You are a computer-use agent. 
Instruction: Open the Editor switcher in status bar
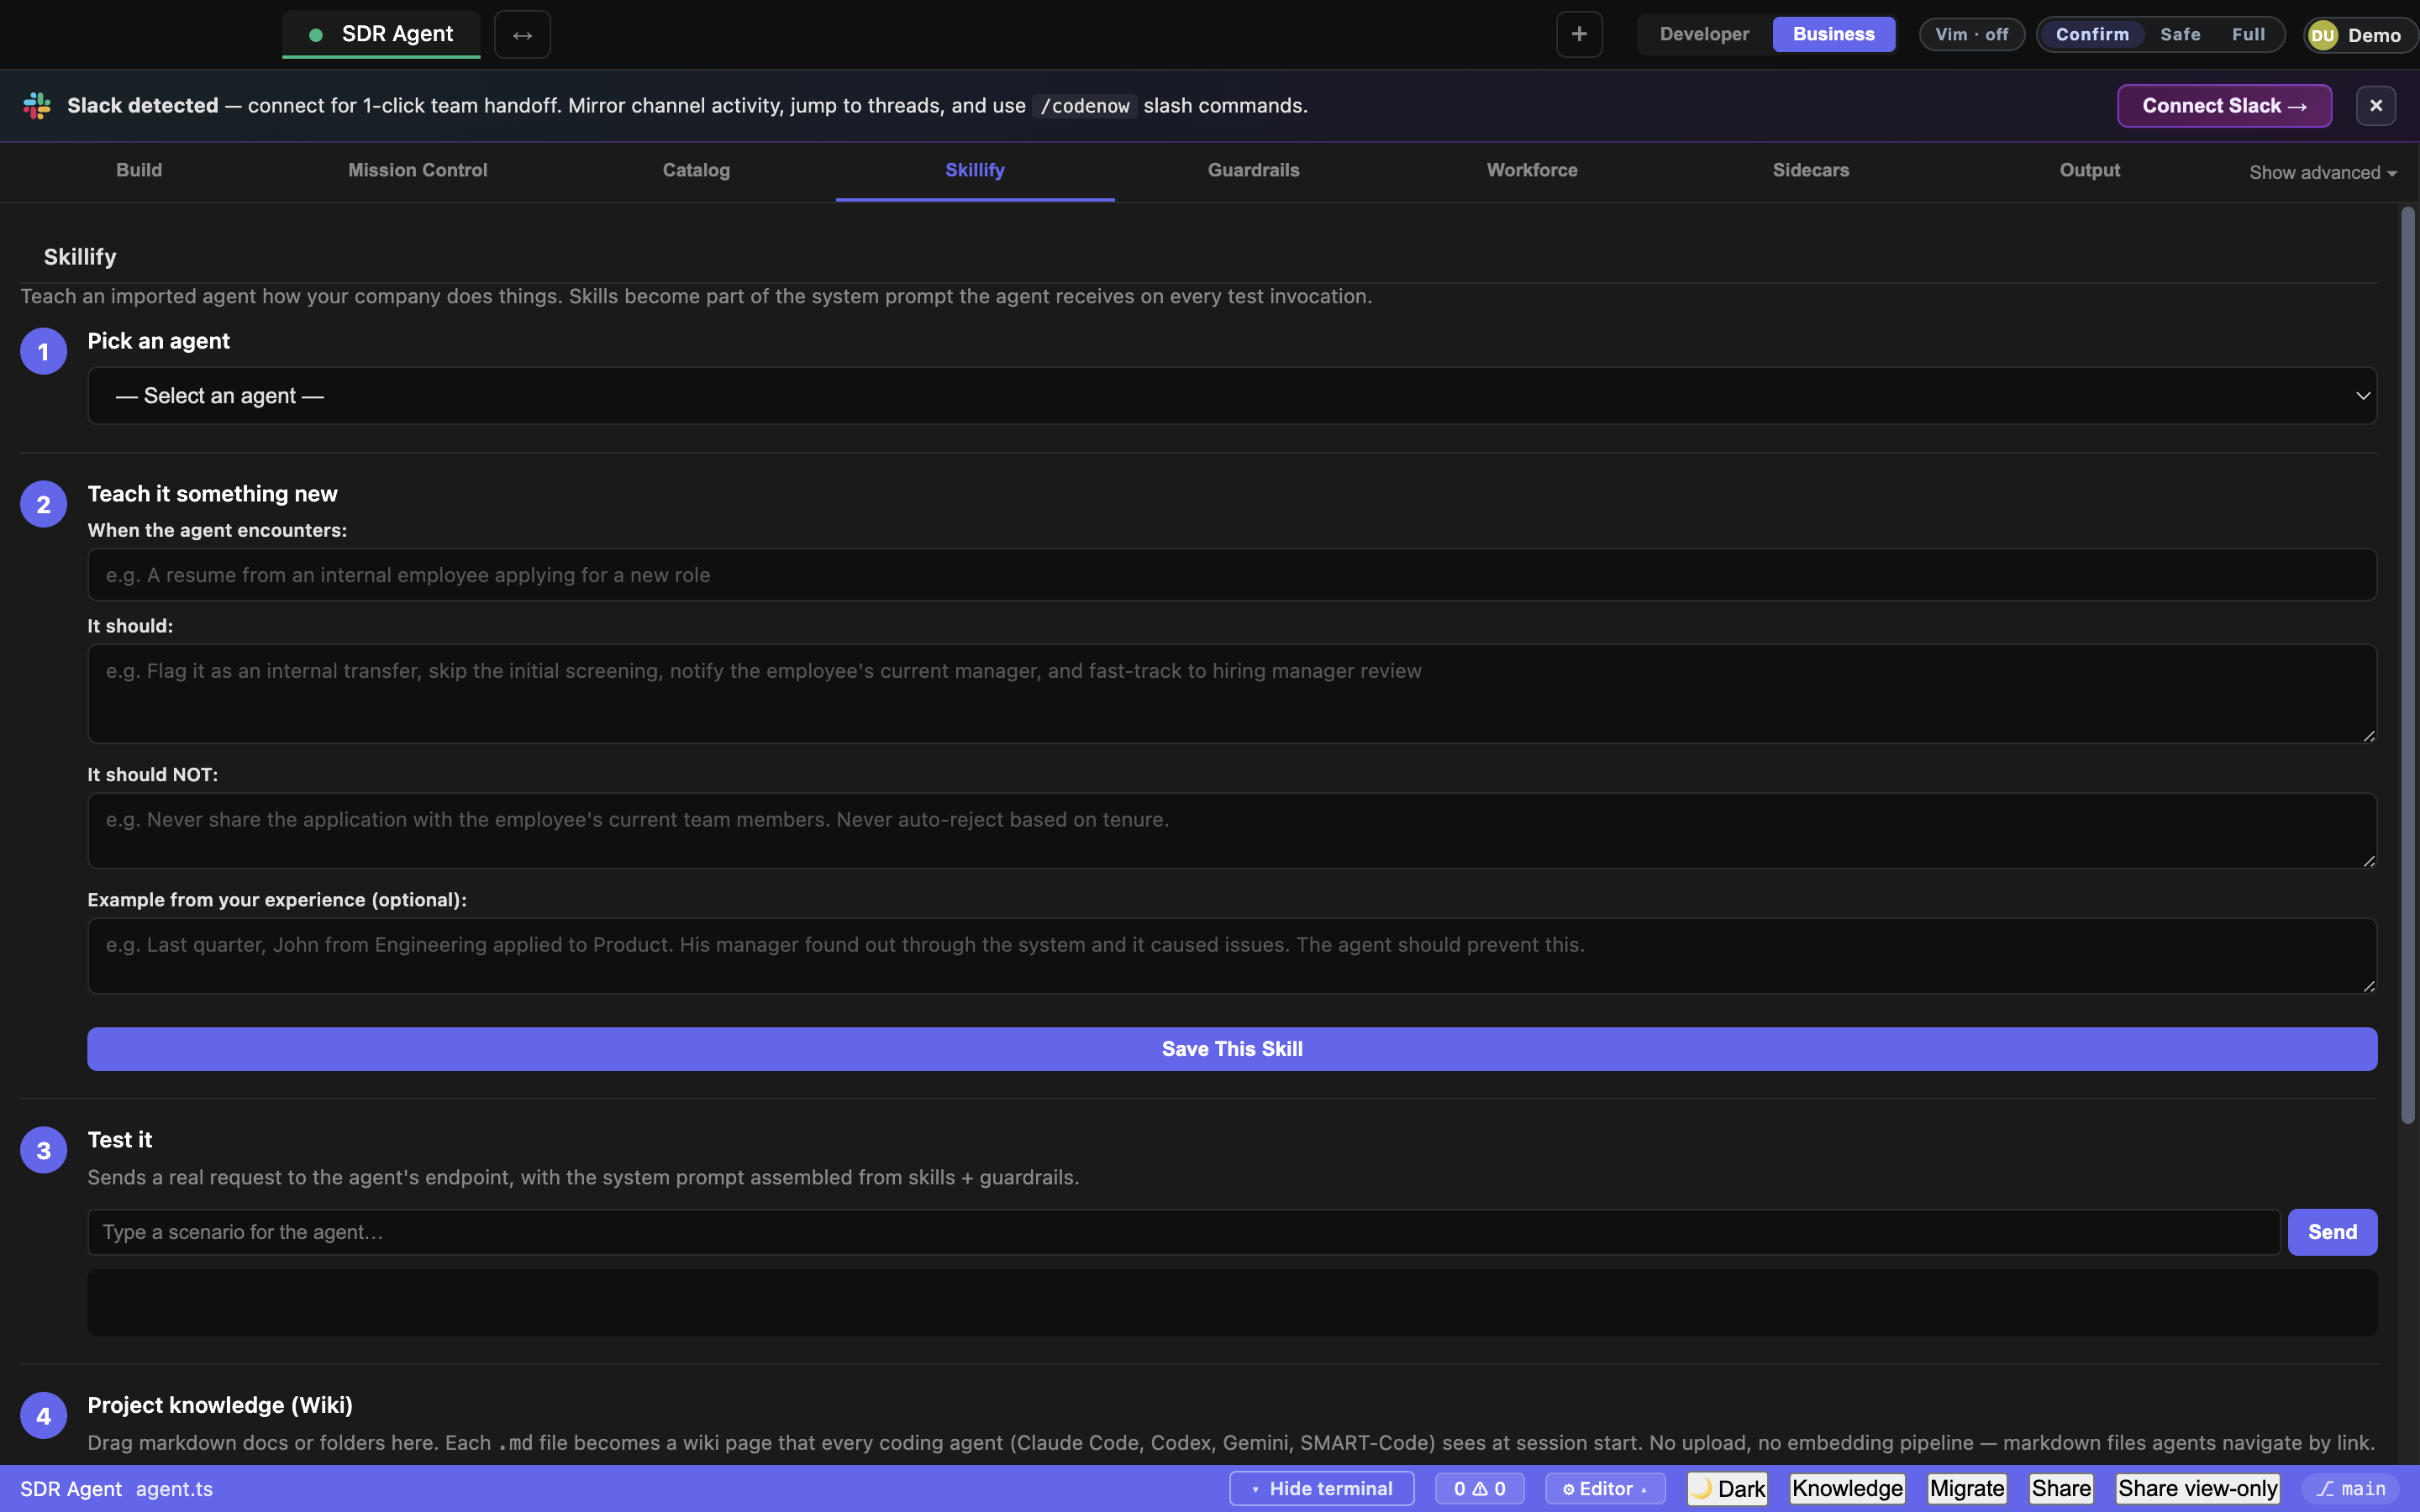[x=1604, y=1488]
